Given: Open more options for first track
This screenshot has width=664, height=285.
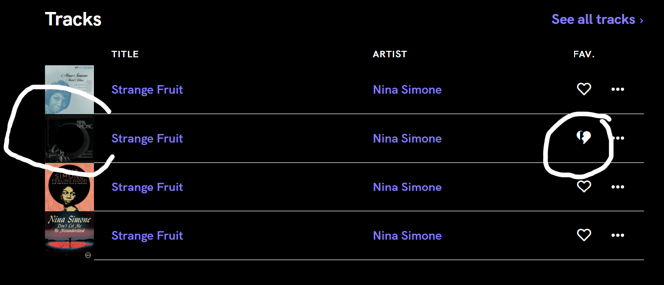Looking at the screenshot, I should (618, 89).
